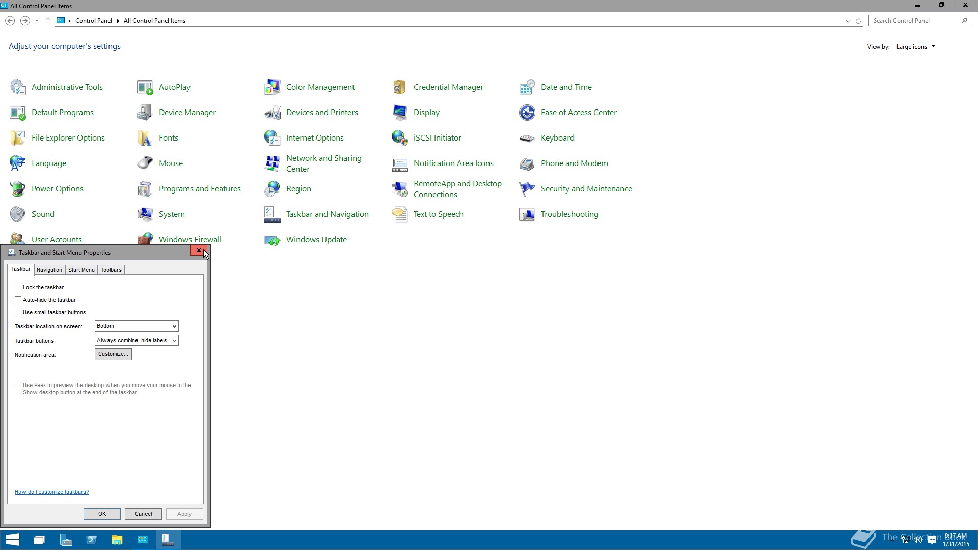Open the Fonts icon
Image resolution: width=978 pixels, height=550 pixels.
(x=145, y=138)
